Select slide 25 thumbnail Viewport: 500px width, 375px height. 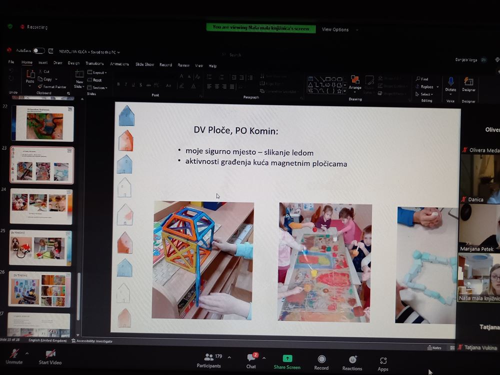(x=40, y=248)
